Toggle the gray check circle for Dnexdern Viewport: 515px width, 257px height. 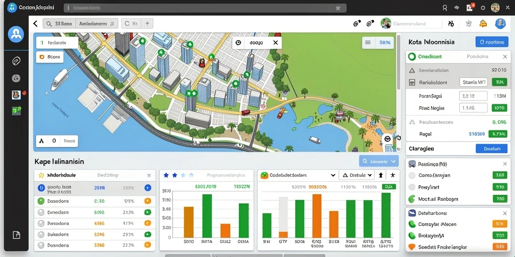coord(41,212)
